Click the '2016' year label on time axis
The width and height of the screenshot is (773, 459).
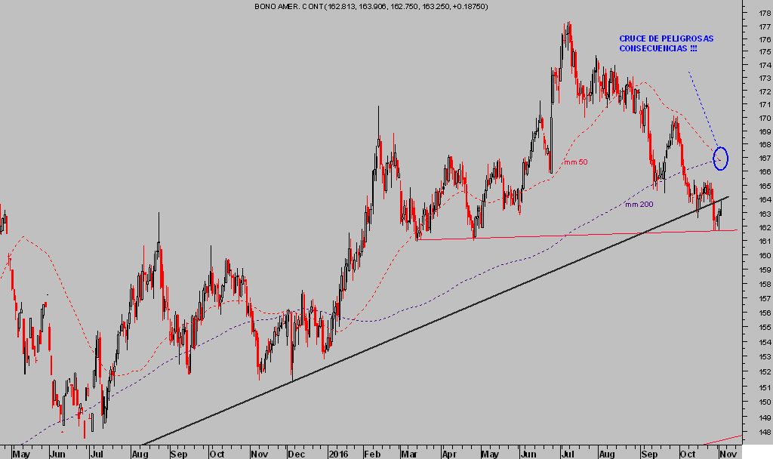[x=337, y=454]
